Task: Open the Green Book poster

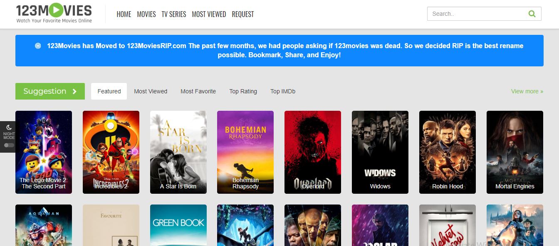Action: click(178, 225)
